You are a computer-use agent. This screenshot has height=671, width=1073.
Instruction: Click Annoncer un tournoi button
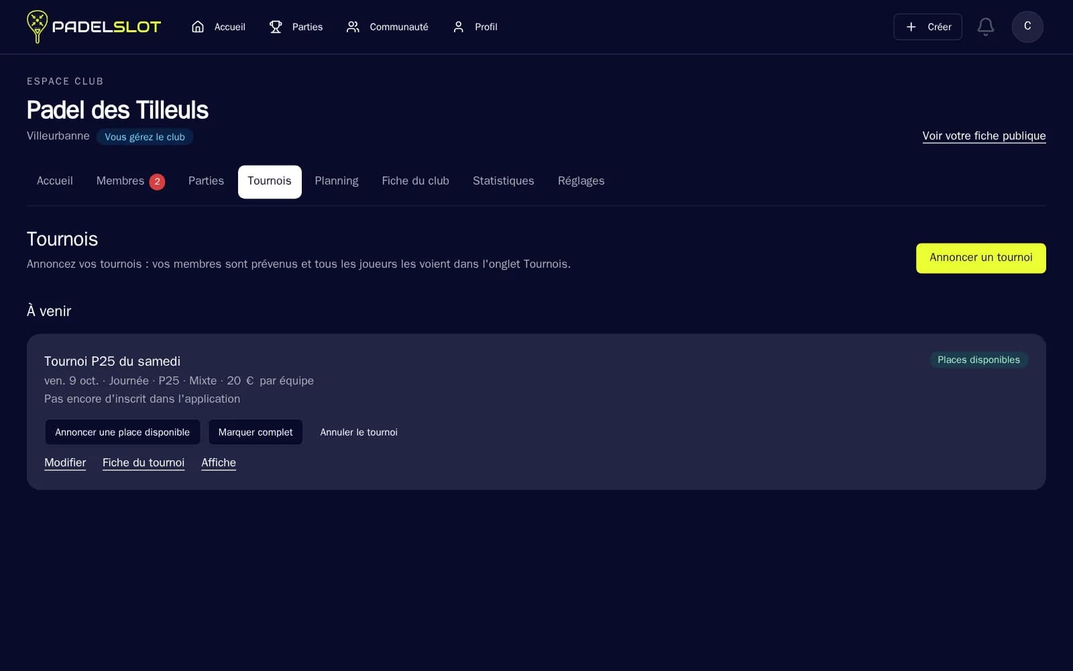pos(981,258)
